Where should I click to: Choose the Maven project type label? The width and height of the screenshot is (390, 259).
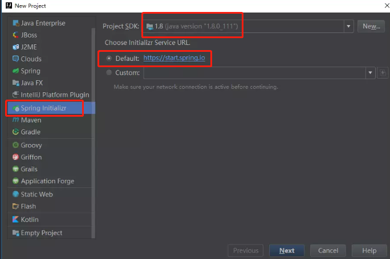tap(31, 120)
